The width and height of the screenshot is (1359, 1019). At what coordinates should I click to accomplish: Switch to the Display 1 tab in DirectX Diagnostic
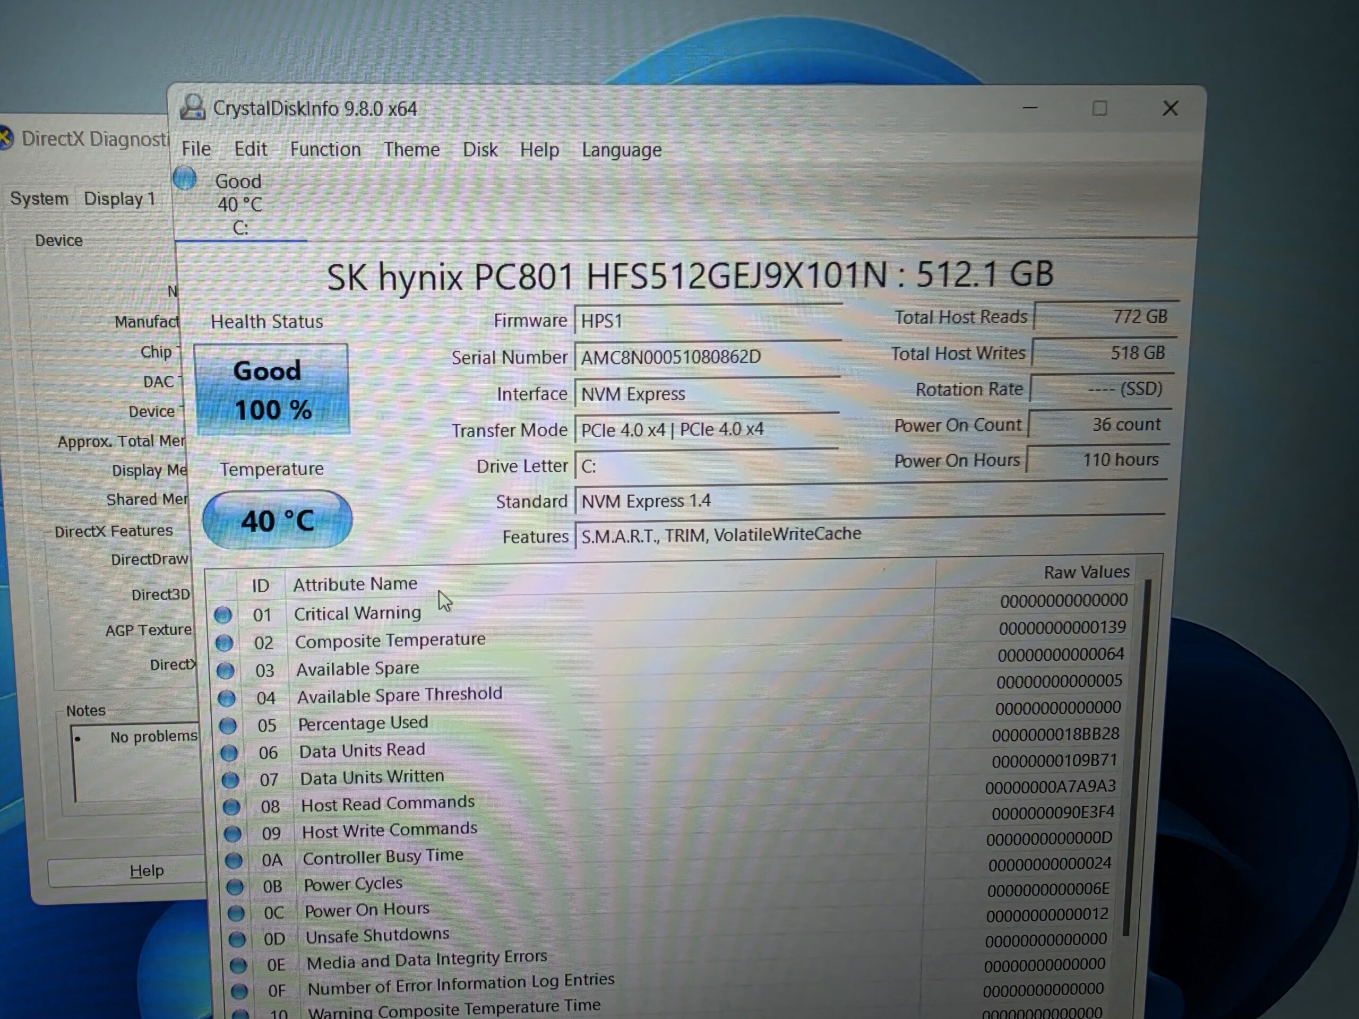(x=119, y=199)
